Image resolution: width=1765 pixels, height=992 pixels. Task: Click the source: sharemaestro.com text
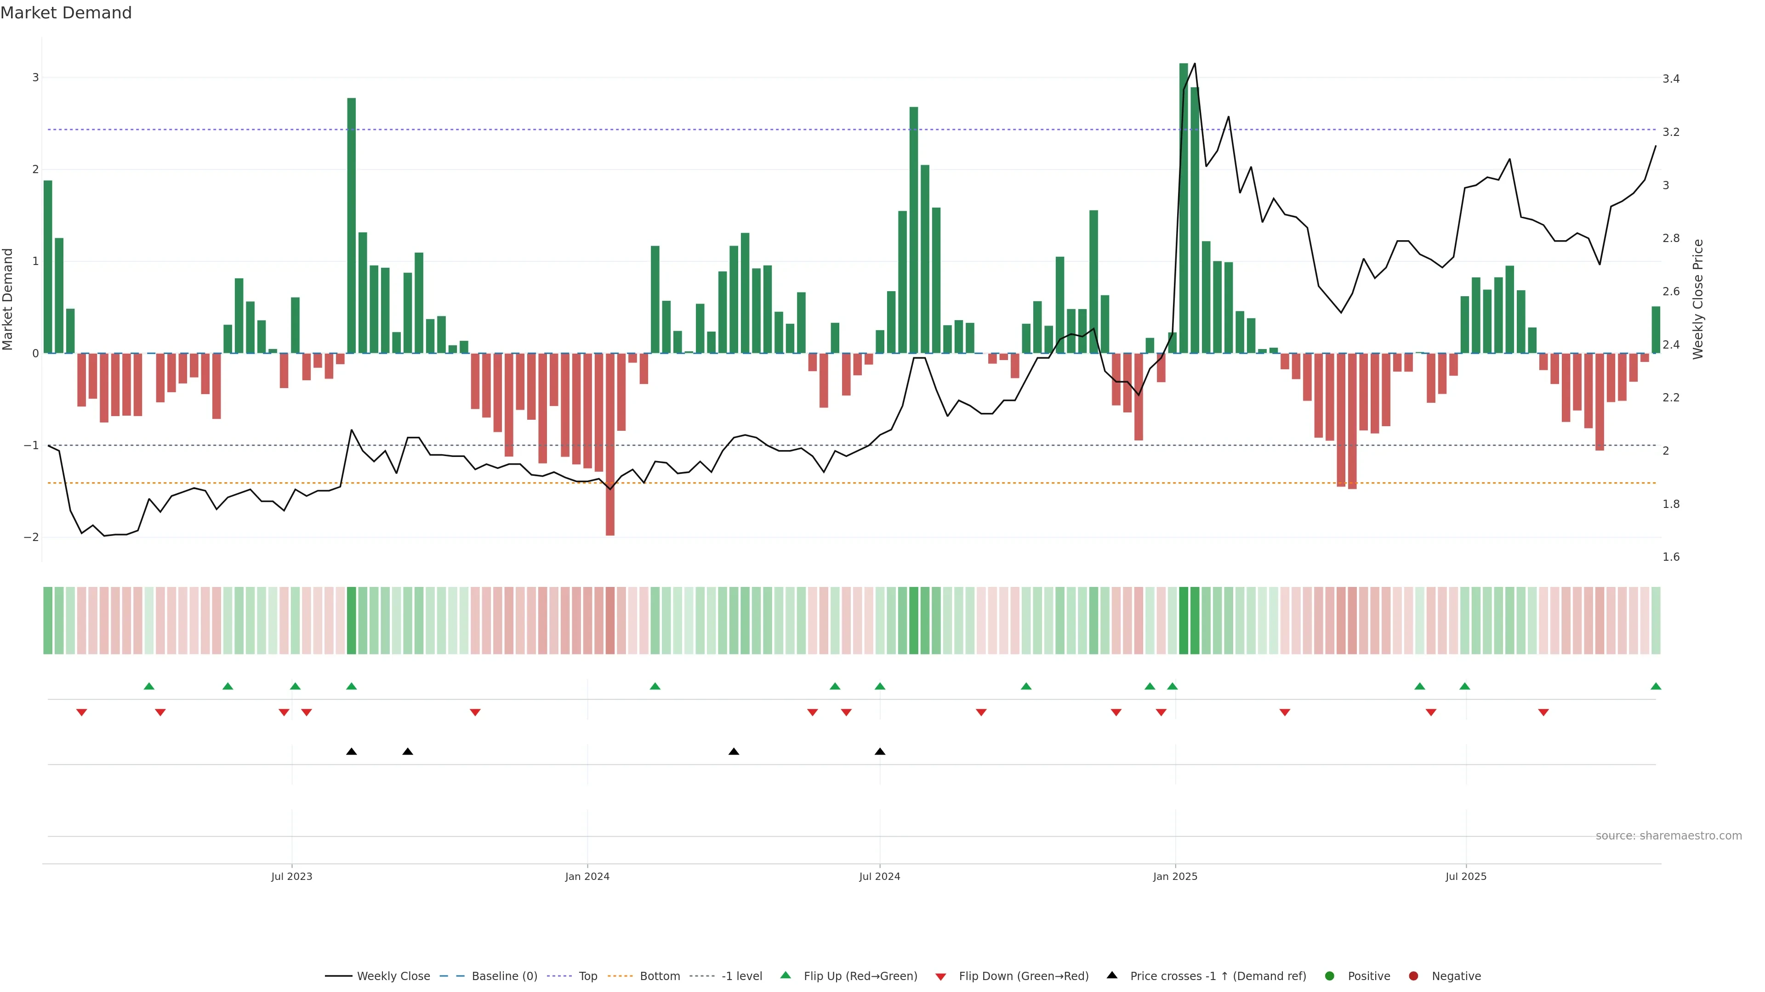(1668, 836)
